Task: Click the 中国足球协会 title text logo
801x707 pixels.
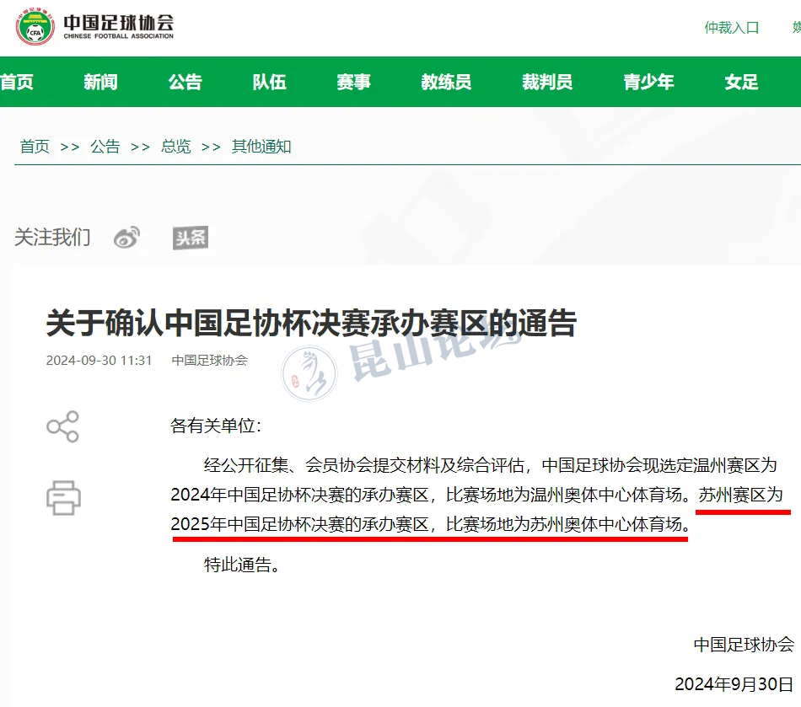Action: point(119,27)
